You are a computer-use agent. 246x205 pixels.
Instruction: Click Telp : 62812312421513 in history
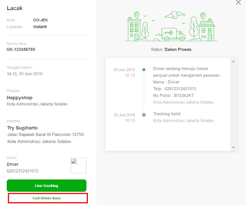click(174, 89)
